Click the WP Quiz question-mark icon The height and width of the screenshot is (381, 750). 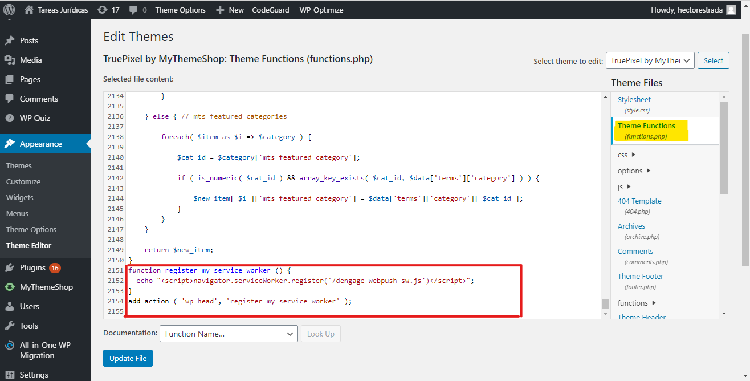click(x=10, y=118)
